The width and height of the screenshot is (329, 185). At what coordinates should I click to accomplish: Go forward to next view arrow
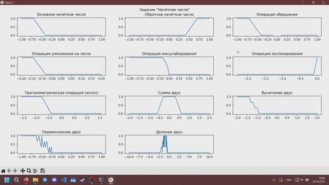coord(15,171)
